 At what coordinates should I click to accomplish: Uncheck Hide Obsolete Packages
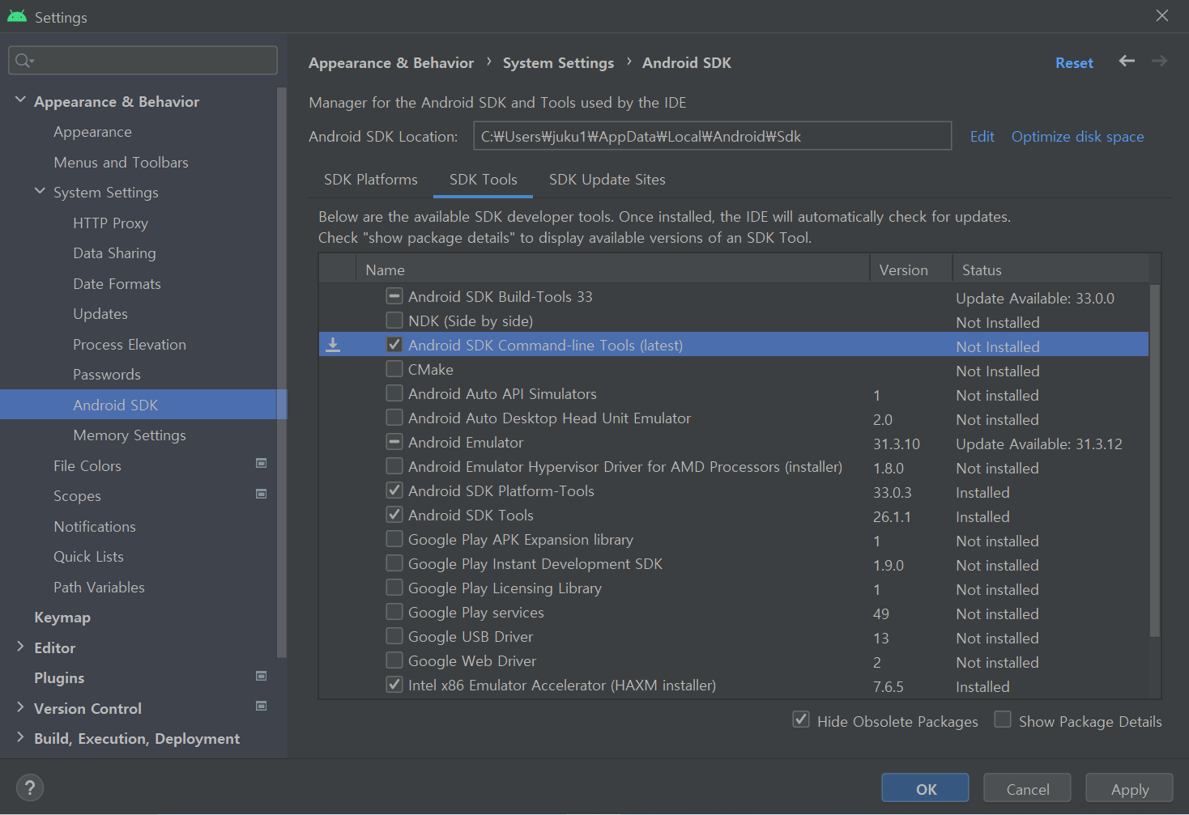[x=801, y=719]
